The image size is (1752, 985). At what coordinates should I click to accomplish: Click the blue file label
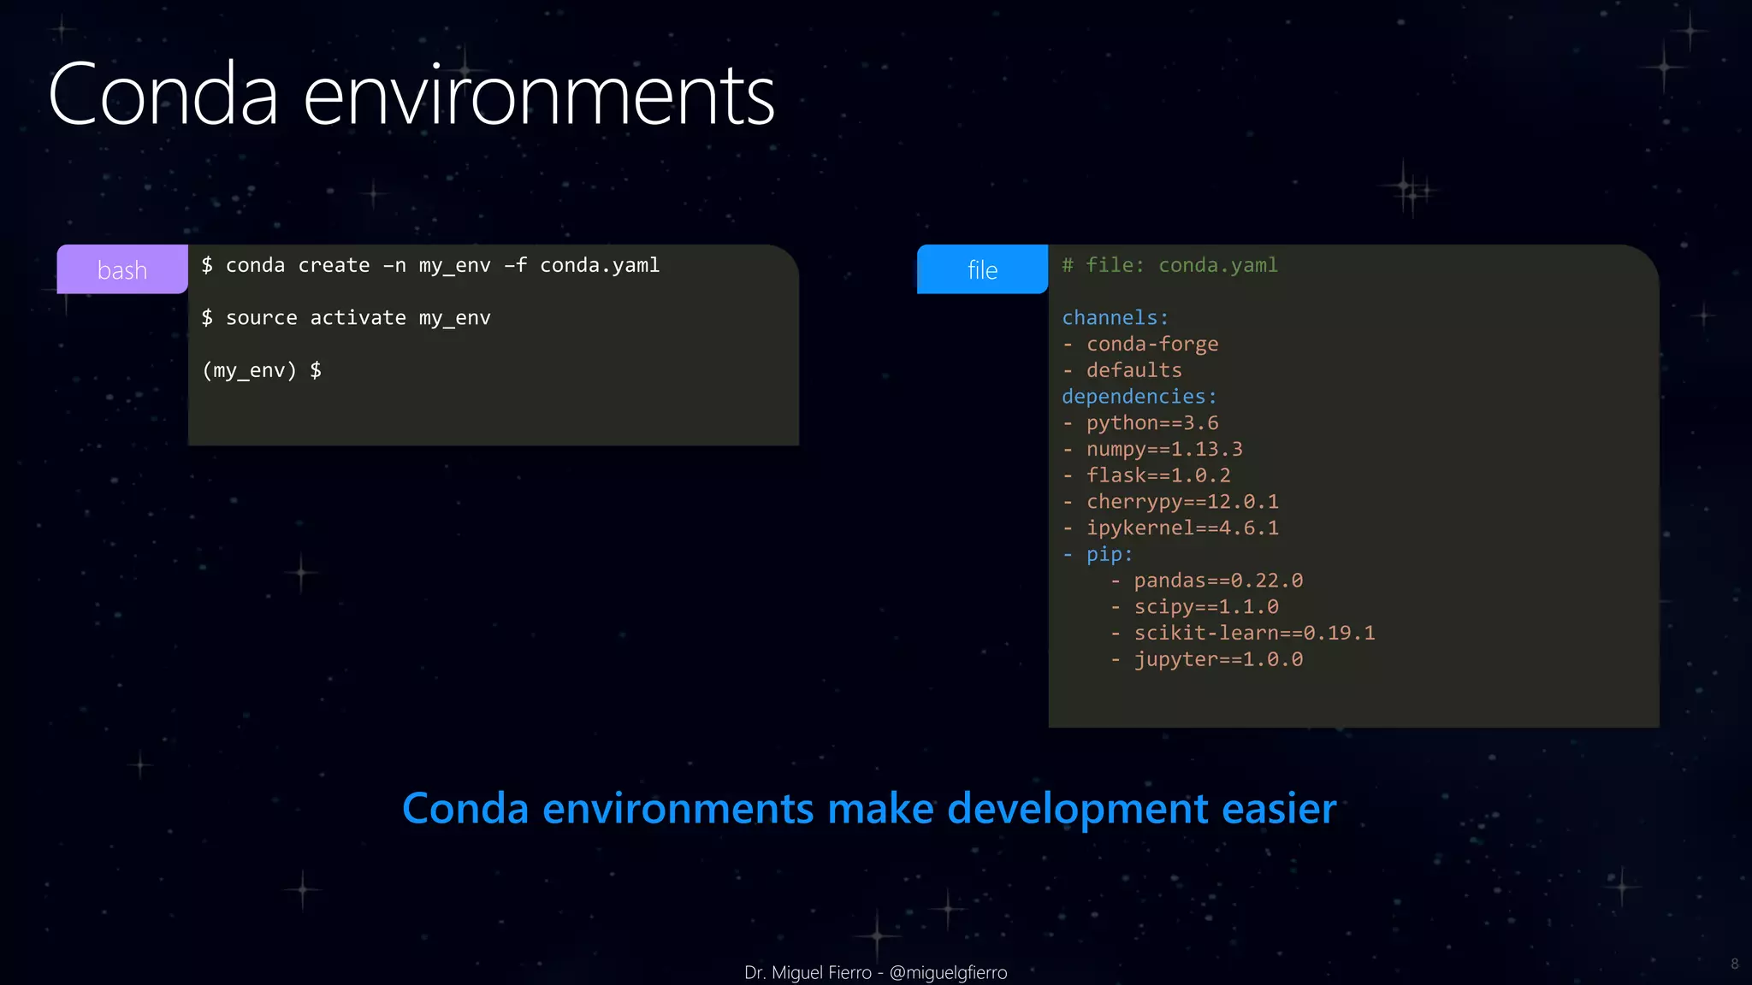(982, 269)
